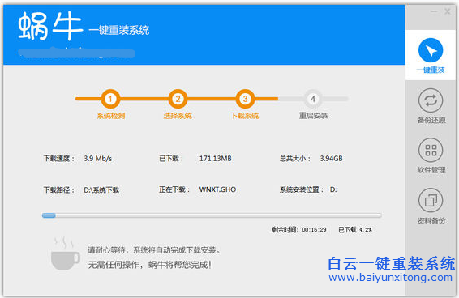Click the coffee cup waiting icon

pyautogui.click(x=65, y=253)
